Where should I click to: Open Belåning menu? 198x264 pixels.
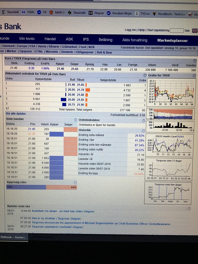[106, 40]
